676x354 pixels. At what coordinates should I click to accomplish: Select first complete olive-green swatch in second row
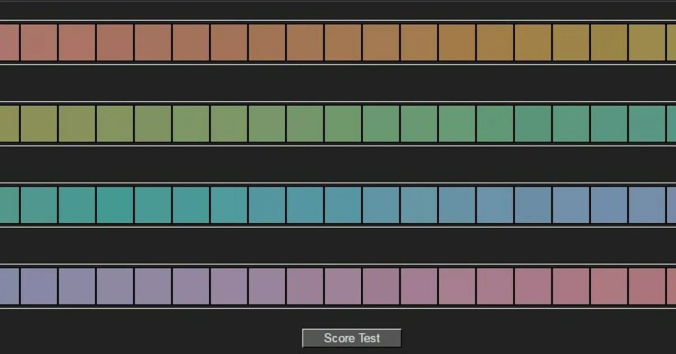(39, 124)
